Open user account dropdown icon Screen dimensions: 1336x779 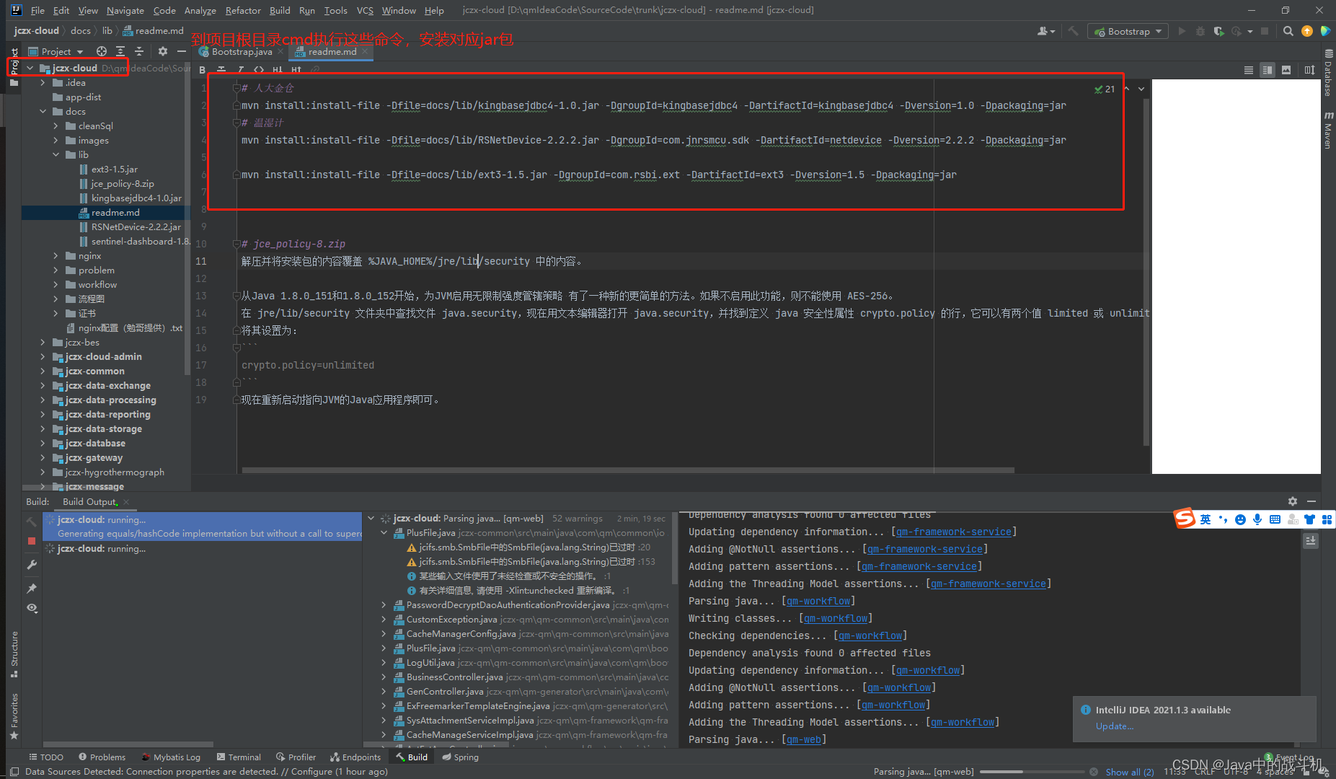coord(1045,31)
